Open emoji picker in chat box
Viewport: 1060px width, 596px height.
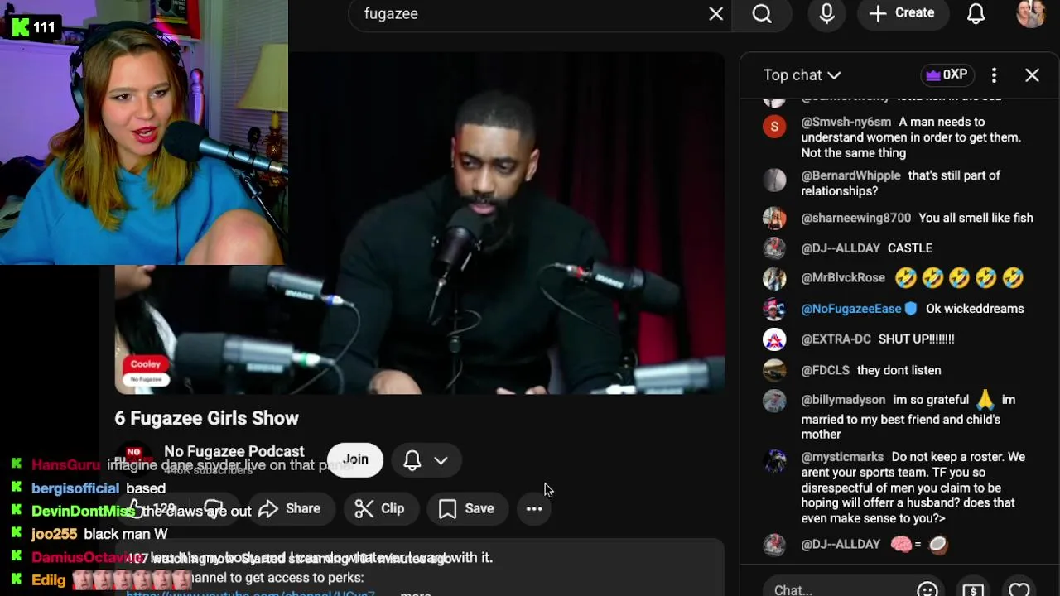pyautogui.click(x=927, y=589)
